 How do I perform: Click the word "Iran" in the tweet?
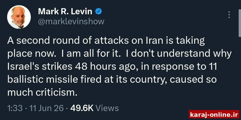152,41
